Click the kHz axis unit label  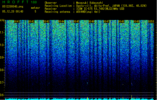tap(2, 20)
